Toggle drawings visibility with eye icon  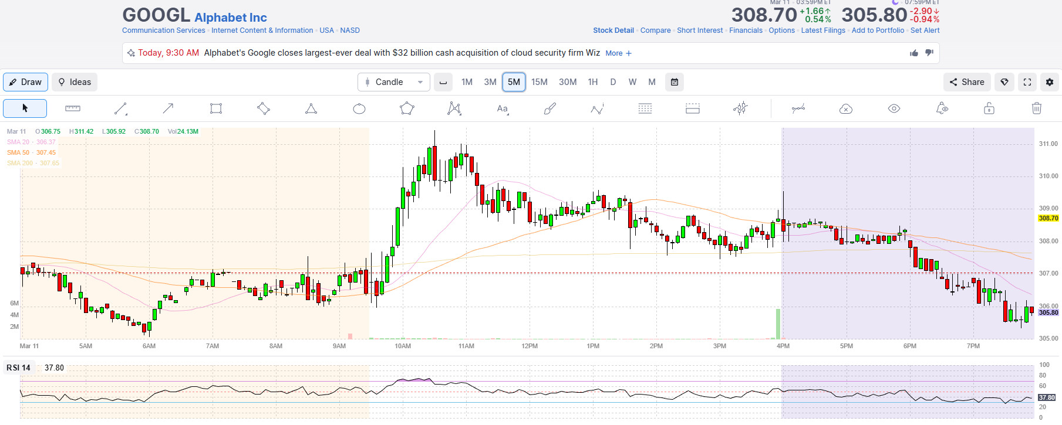894,108
